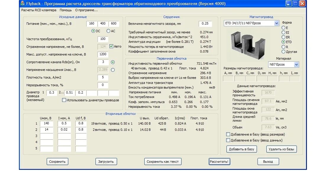The height and width of the screenshot is (171, 322).
Task: Check Добавление в базу (ввод размеров)
Action: [228, 134]
